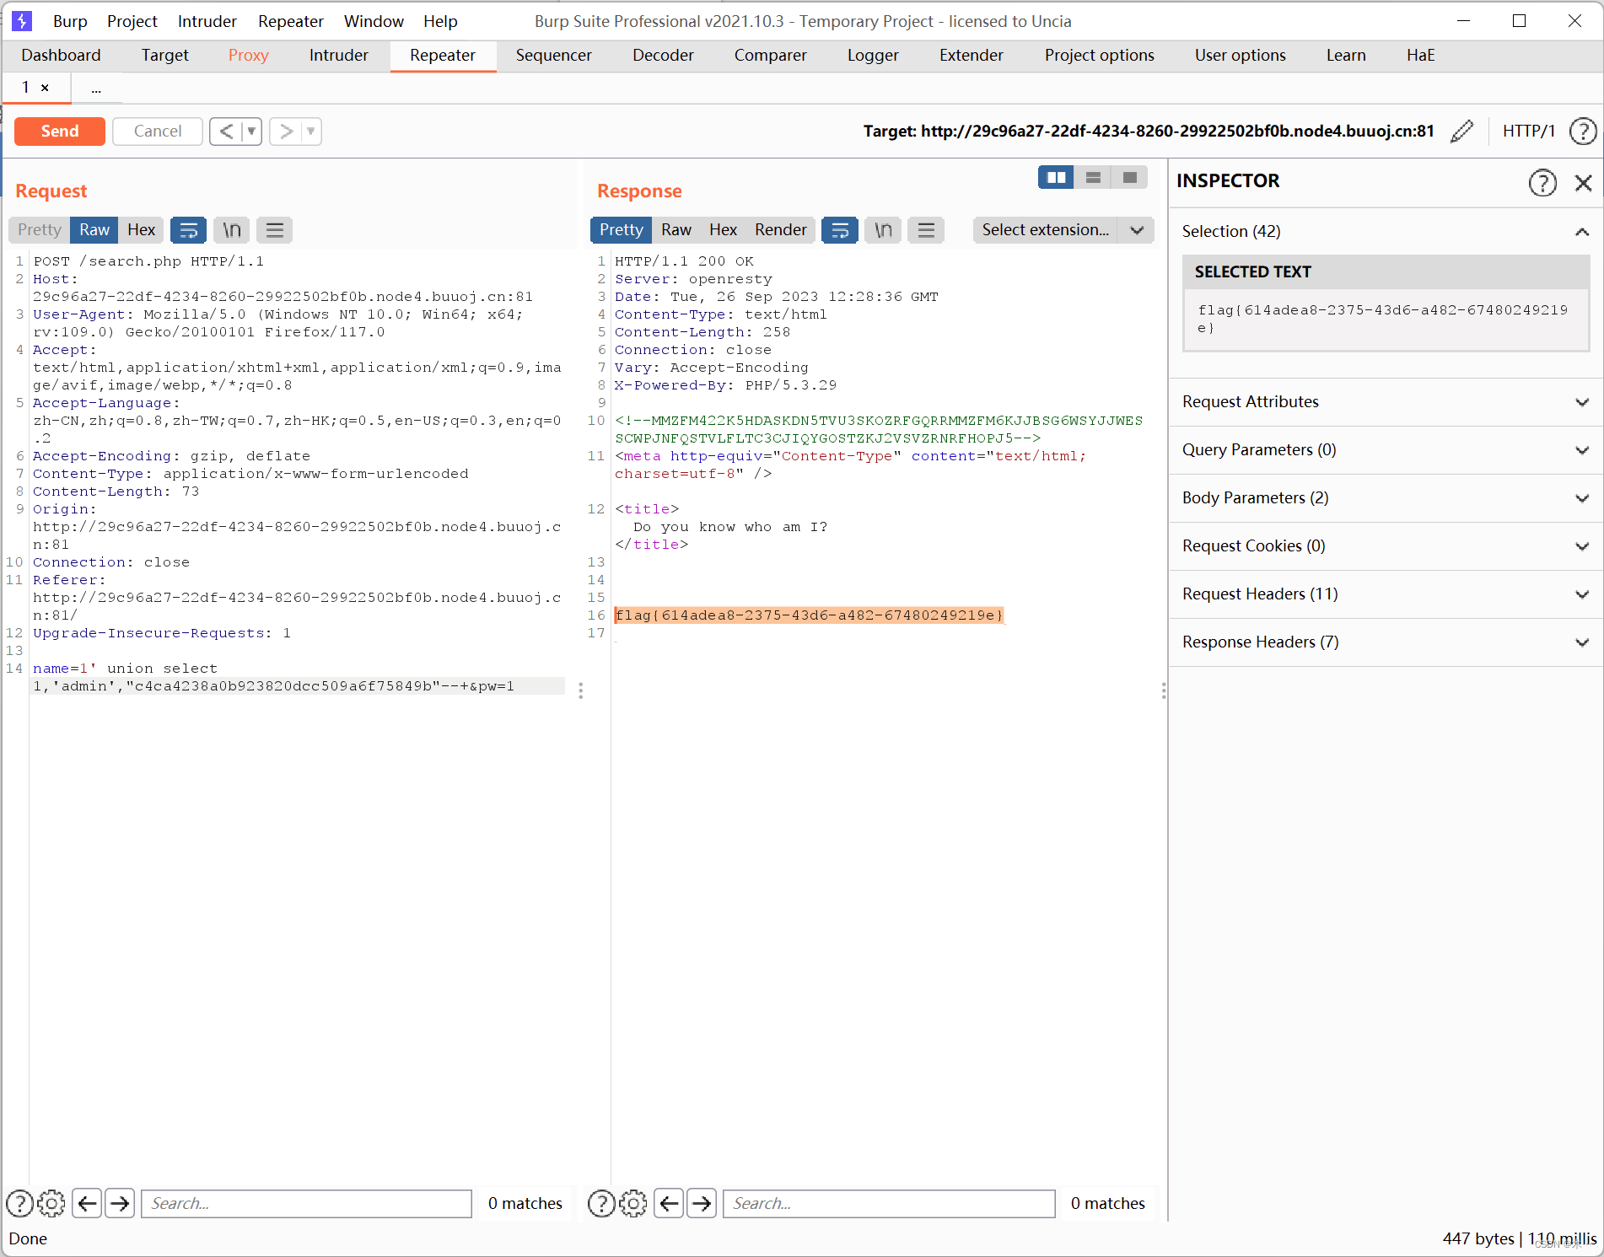The height and width of the screenshot is (1257, 1604).
Task: Select the Request Pretty view
Action: (40, 230)
